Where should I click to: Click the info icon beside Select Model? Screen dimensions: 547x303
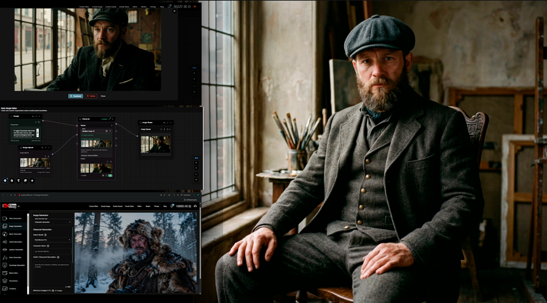pos(45,235)
